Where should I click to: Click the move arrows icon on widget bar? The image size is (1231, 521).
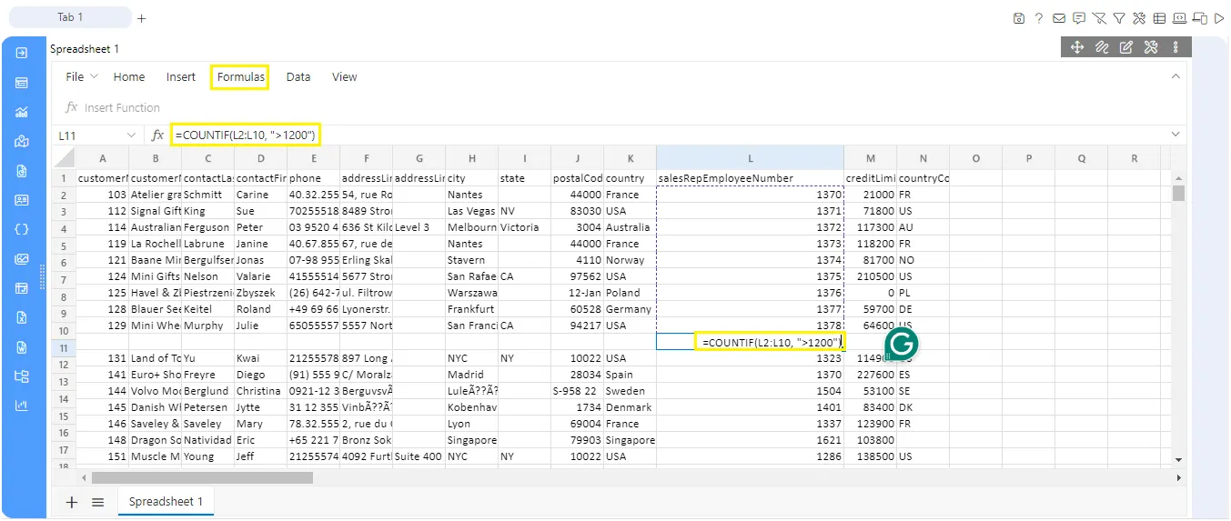1077,47
